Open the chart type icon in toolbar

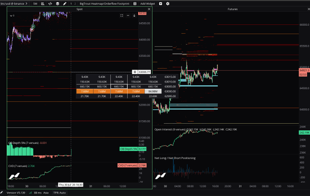[x=43, y=4]
